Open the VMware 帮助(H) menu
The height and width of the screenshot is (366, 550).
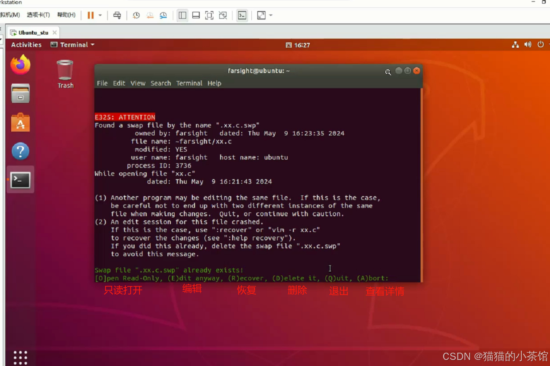[66, 15]
